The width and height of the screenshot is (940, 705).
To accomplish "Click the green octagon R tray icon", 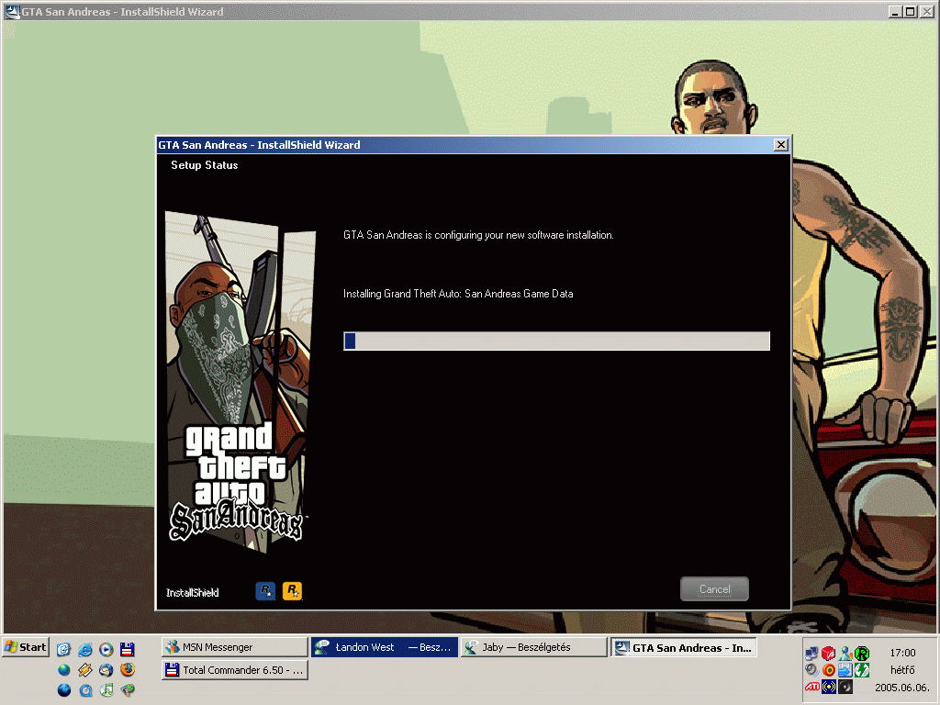I will (x=862, y=654).
